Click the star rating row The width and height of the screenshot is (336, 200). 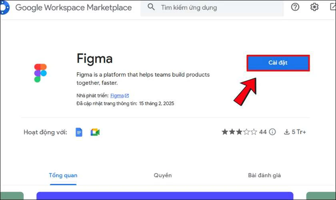239,132
